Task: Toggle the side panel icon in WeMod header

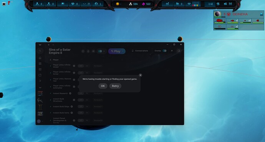Action: pyautogui.click(x=179, y=51)
